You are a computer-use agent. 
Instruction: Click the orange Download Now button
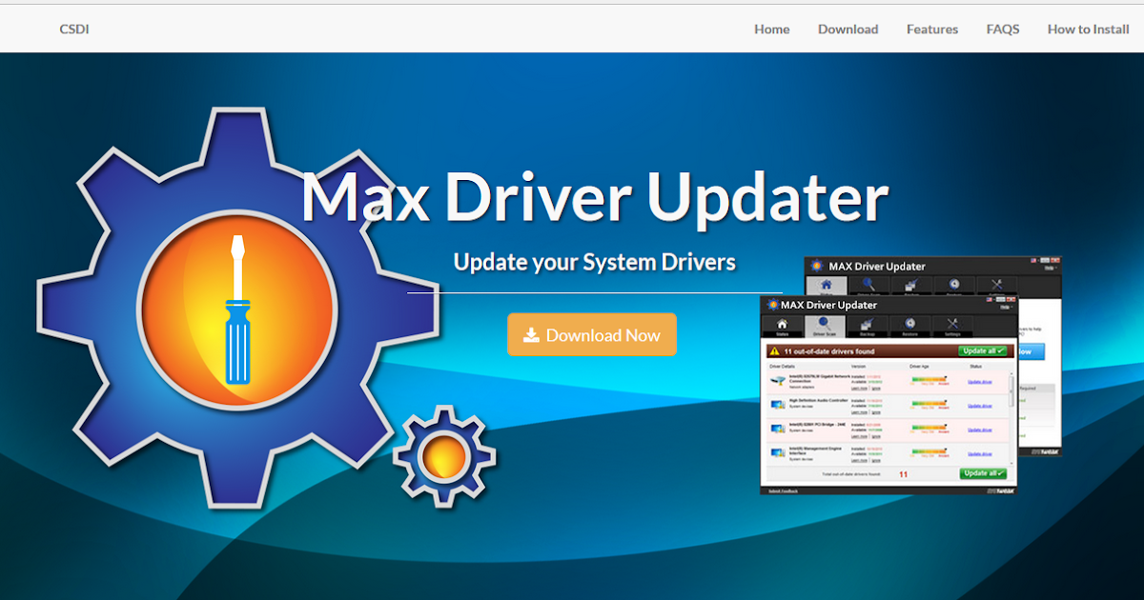coord(592,334)
